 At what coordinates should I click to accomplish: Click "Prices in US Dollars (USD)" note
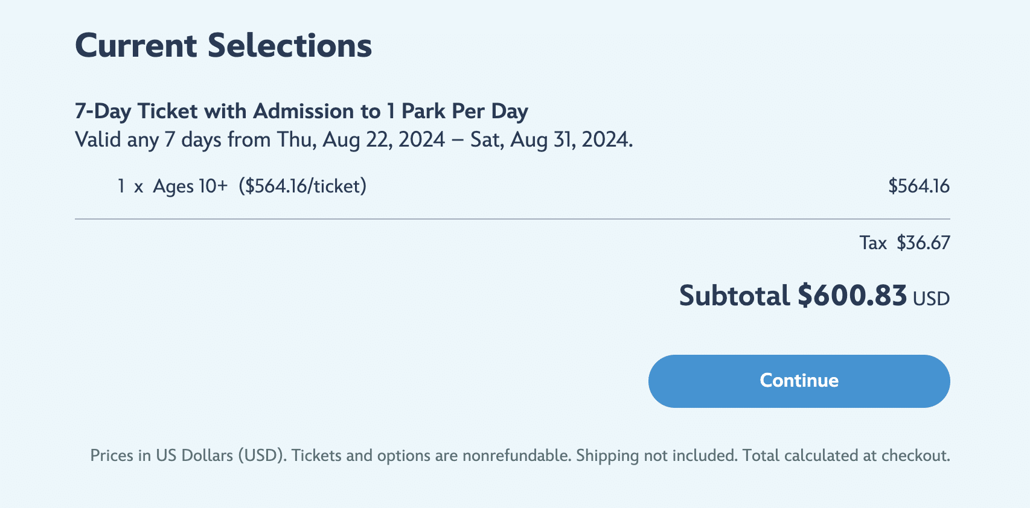pyautogui.click(x=188, y=456)
